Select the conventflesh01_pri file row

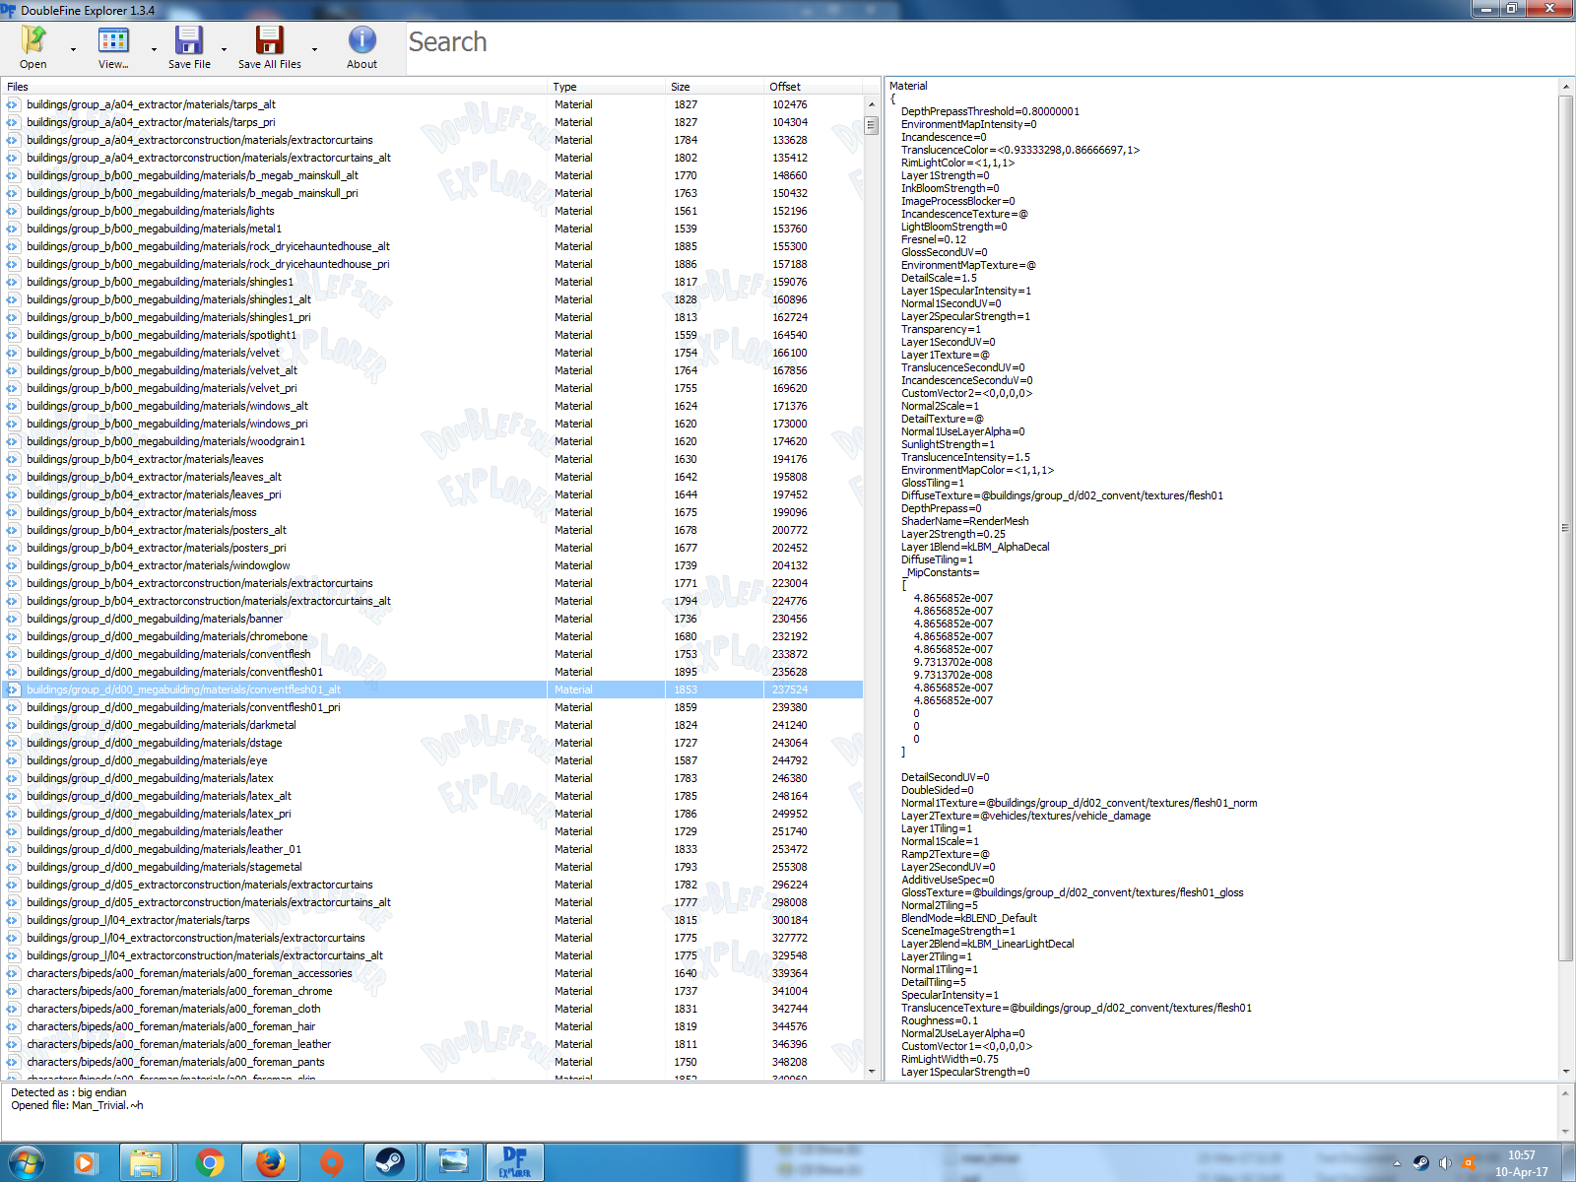coord(432,707)
